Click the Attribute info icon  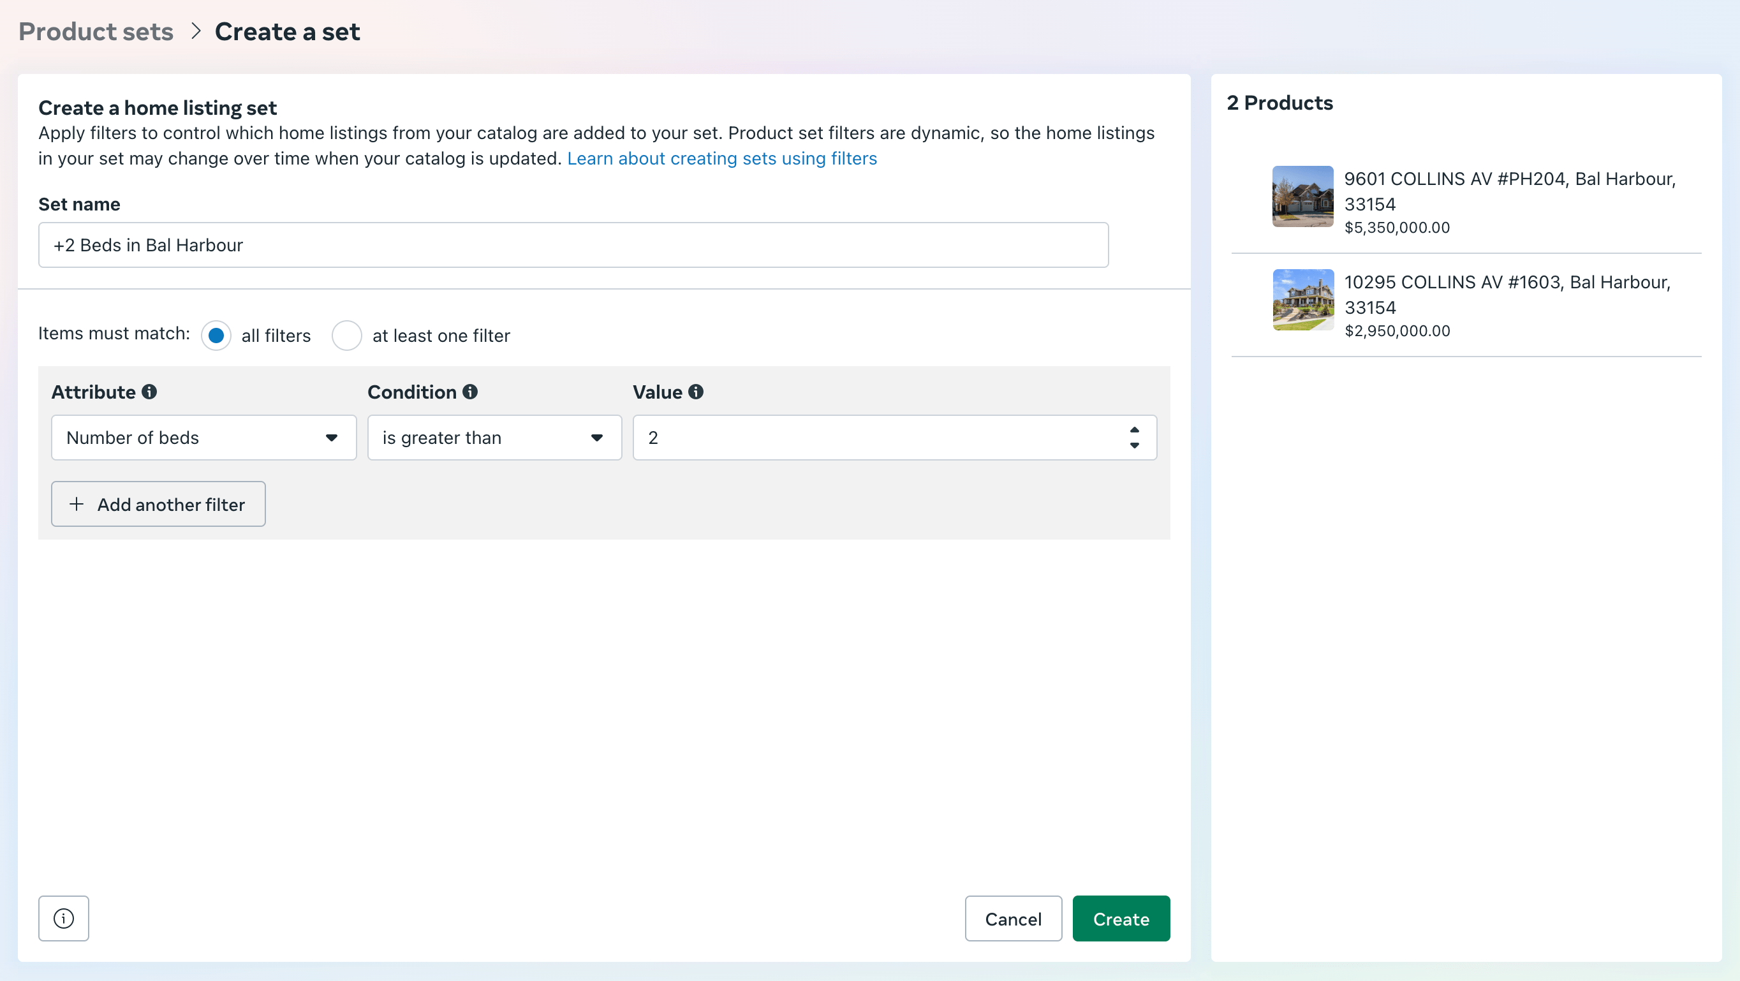point(149,392)
